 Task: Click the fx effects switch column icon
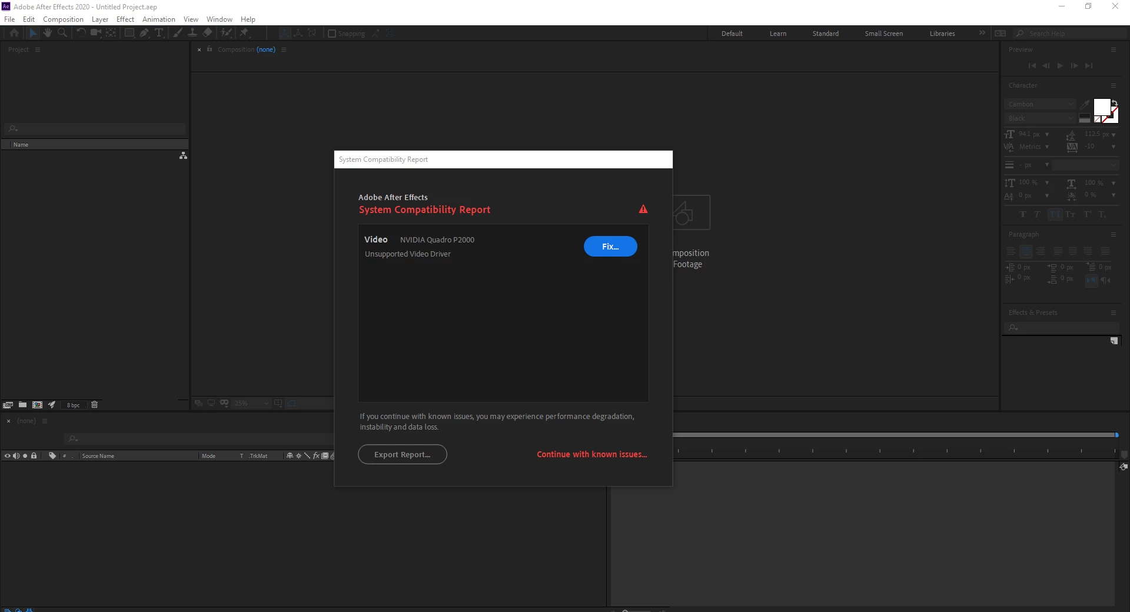(x=316, y=455)
